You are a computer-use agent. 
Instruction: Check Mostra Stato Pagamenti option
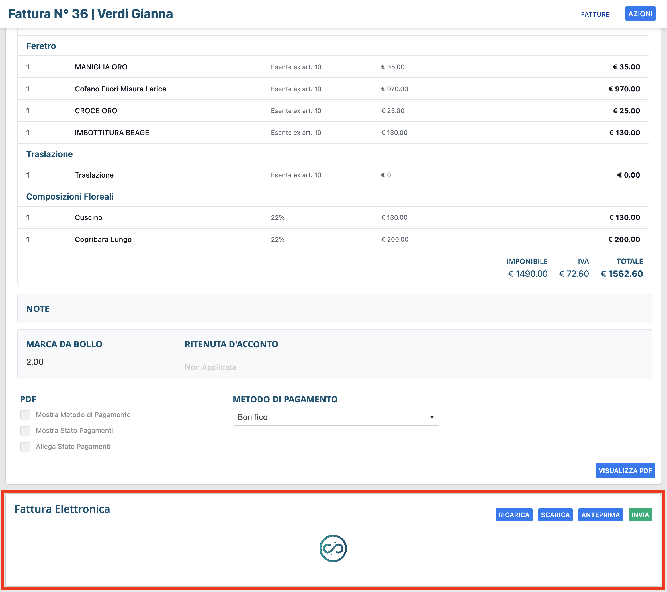click(x=25, y=431)
